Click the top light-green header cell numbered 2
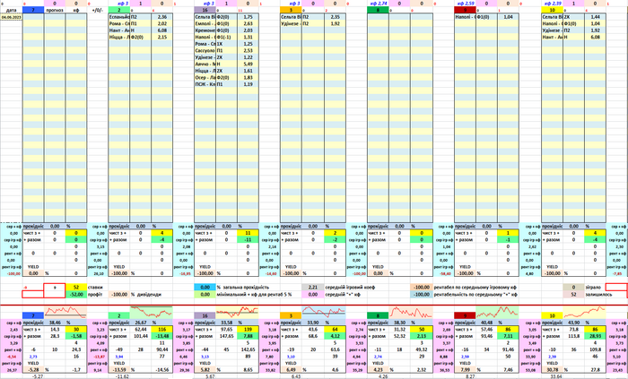The height and width of the screenshot is (379, 628). pyautogui.click(x=119, y=10)
